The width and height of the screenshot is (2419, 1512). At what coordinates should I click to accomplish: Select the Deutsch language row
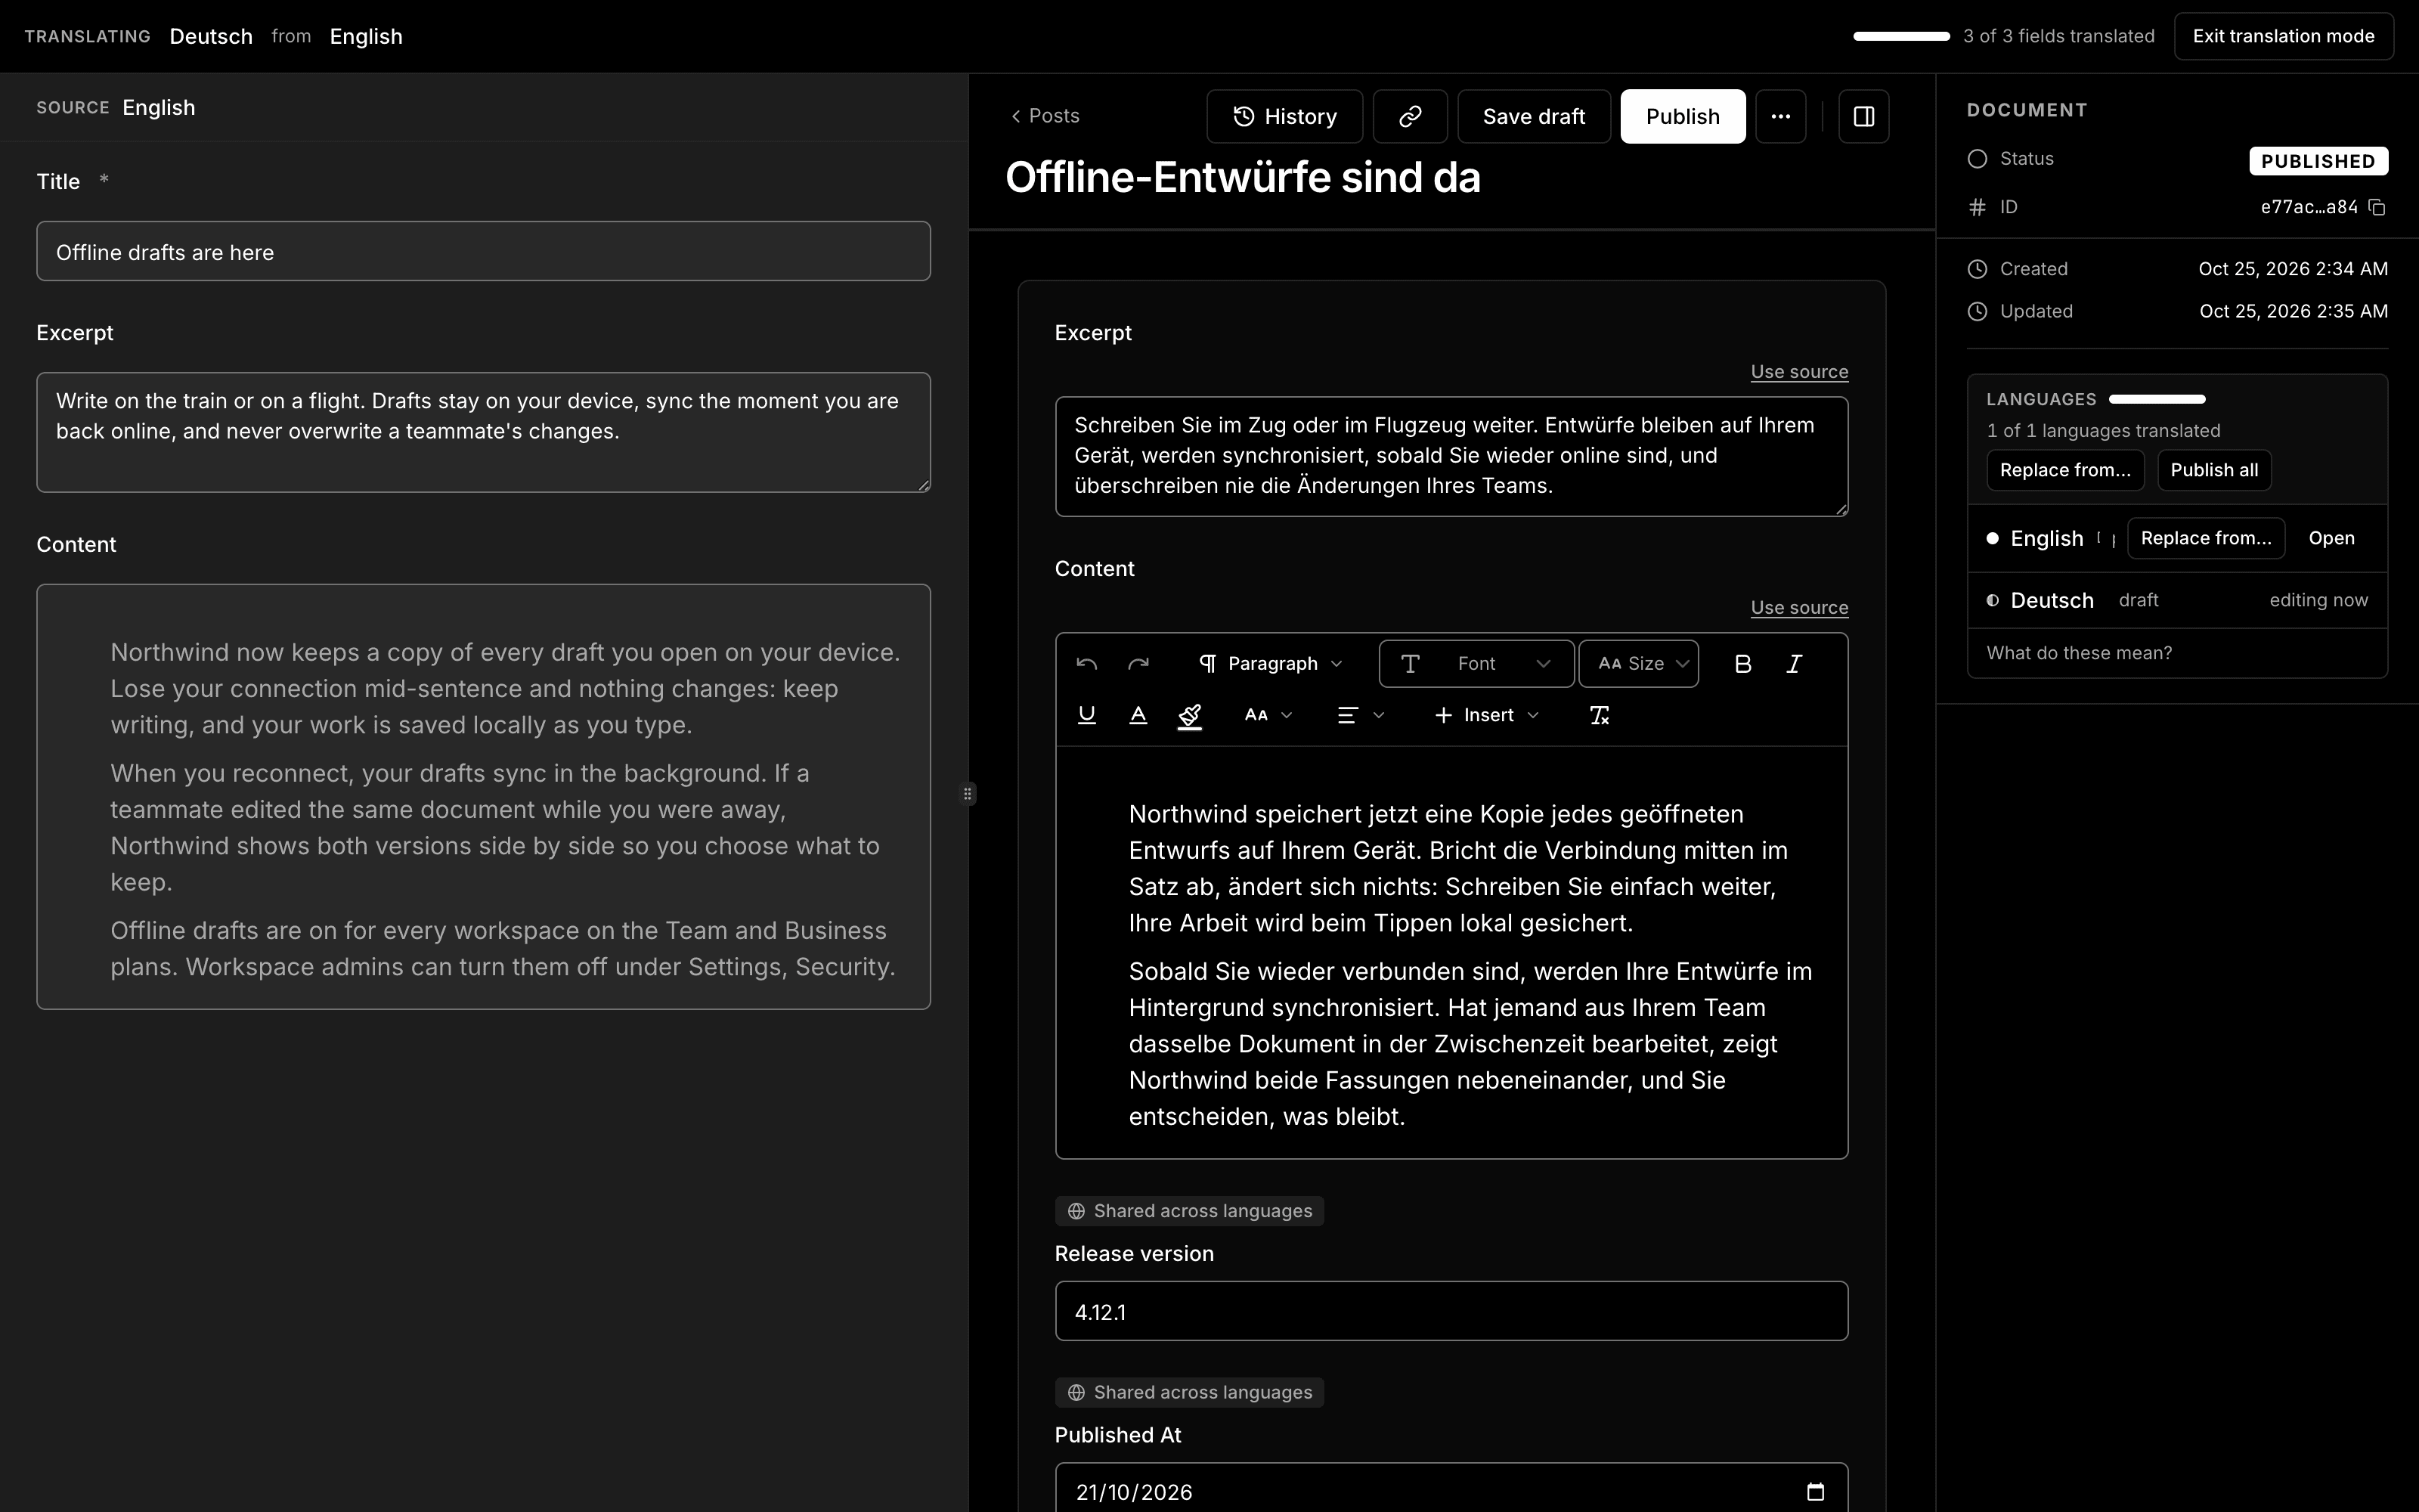pyautogui.click(x=2177, y=600)
